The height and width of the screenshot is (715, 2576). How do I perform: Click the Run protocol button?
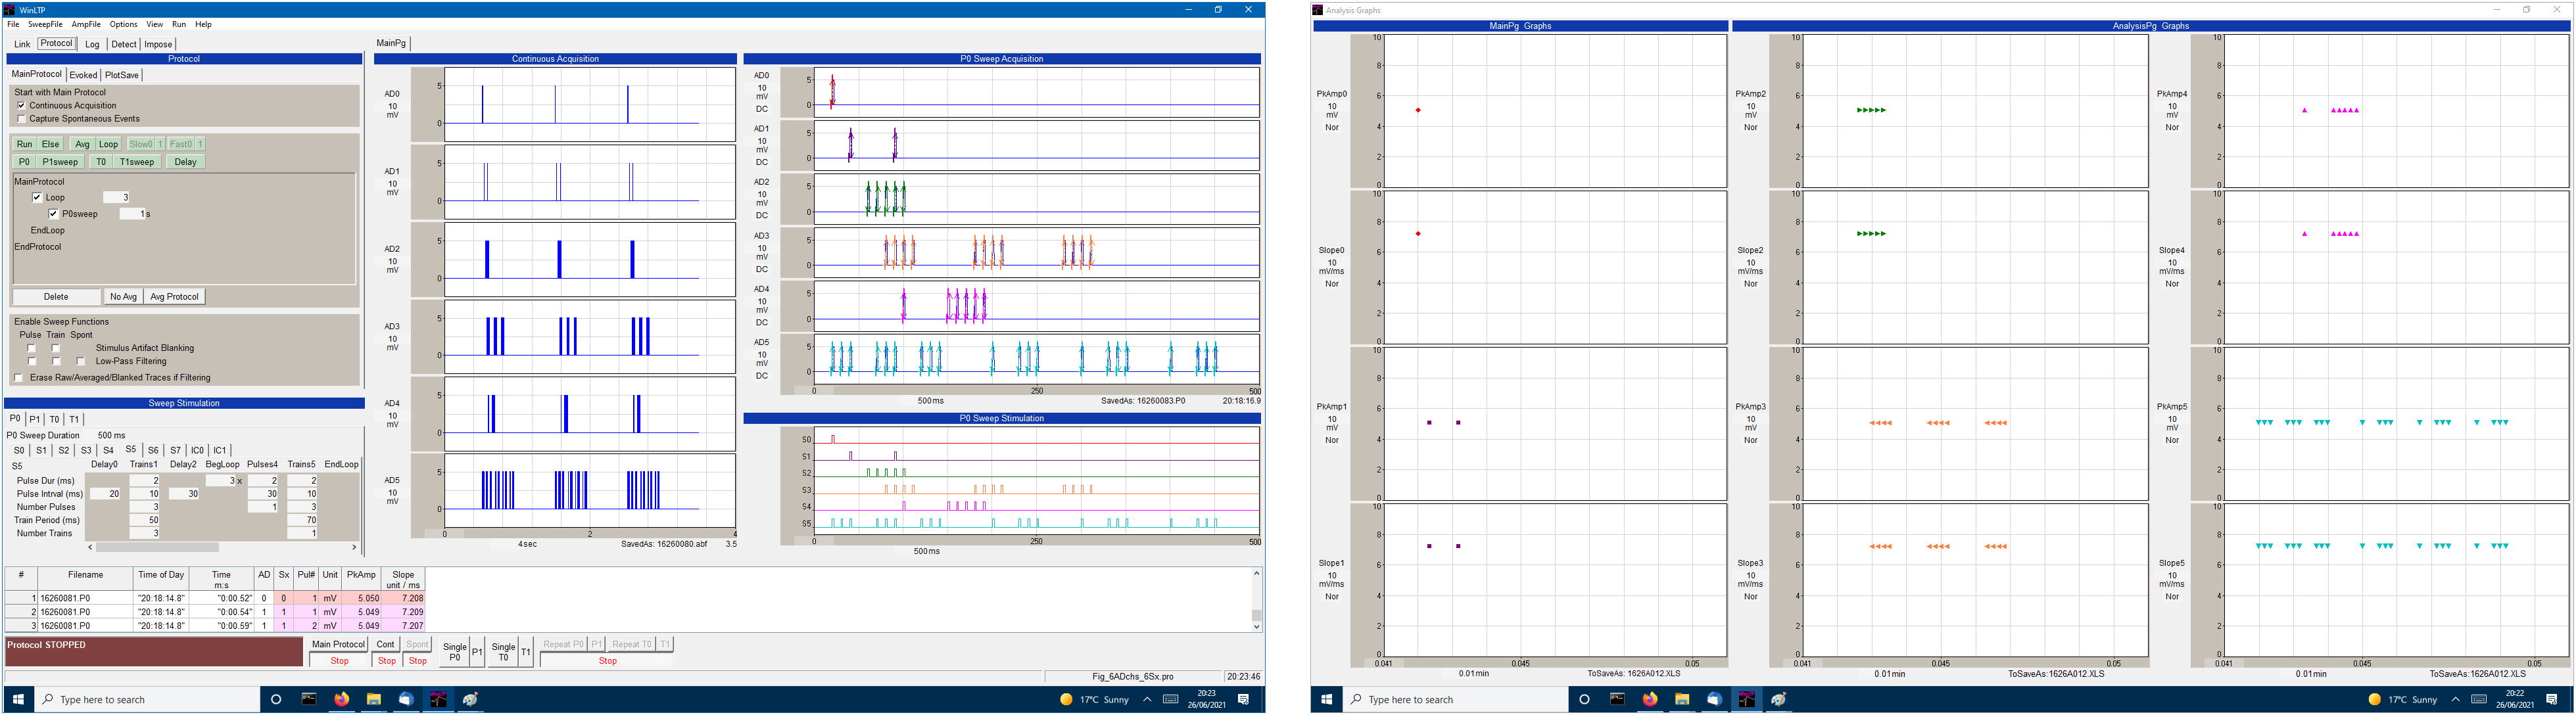[x=24, y=144]
